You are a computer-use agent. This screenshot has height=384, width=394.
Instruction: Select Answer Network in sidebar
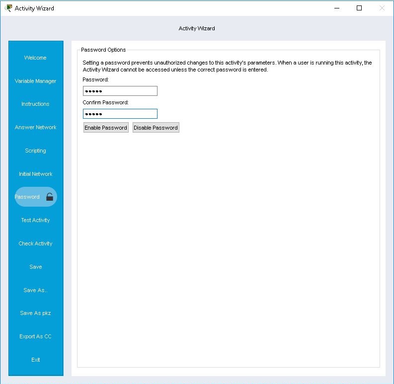tap(35, 127)
